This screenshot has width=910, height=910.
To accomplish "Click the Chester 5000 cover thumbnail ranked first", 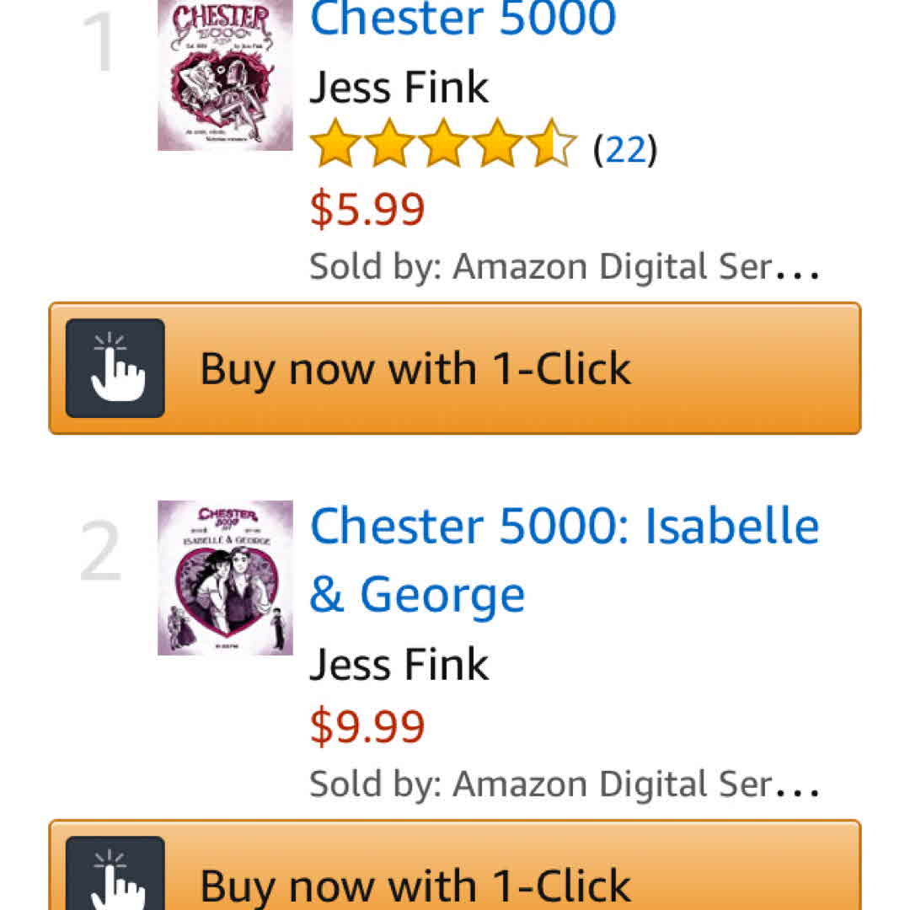I will pos(225,74).
